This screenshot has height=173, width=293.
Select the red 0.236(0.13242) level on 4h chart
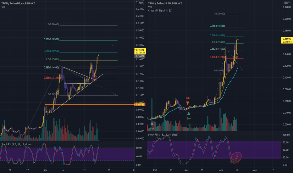pos(51,78)
